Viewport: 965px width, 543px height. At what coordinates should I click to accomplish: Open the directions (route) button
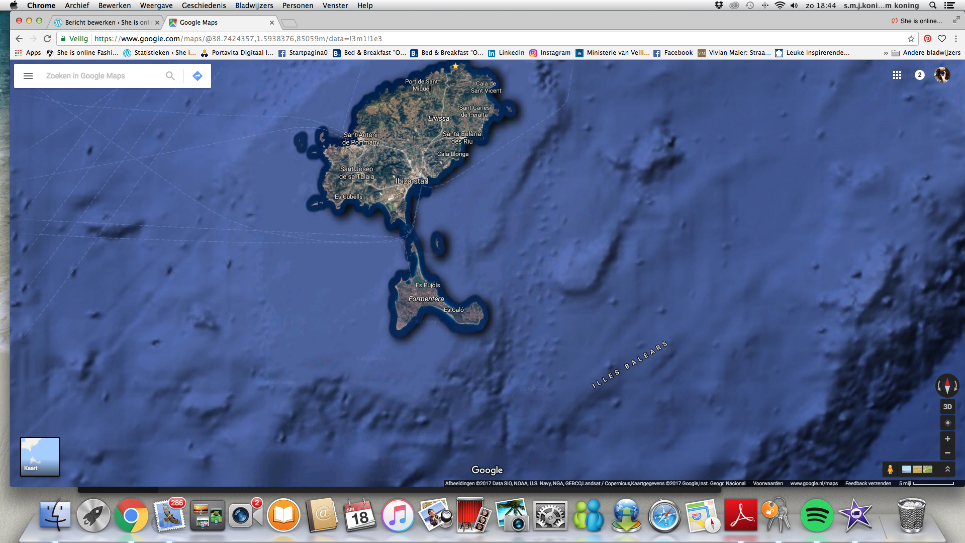coord(197,76)
